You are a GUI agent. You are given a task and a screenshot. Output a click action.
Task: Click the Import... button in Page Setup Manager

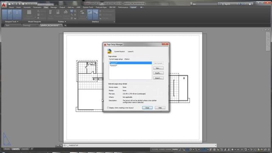coord(158,78)
